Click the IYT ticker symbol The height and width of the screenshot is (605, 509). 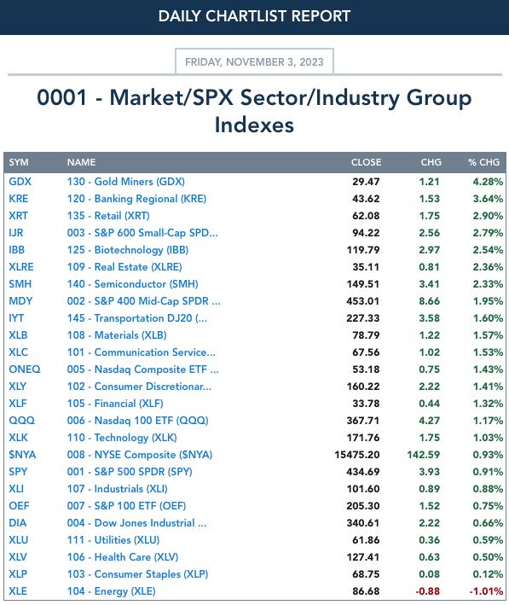point(16,318)
